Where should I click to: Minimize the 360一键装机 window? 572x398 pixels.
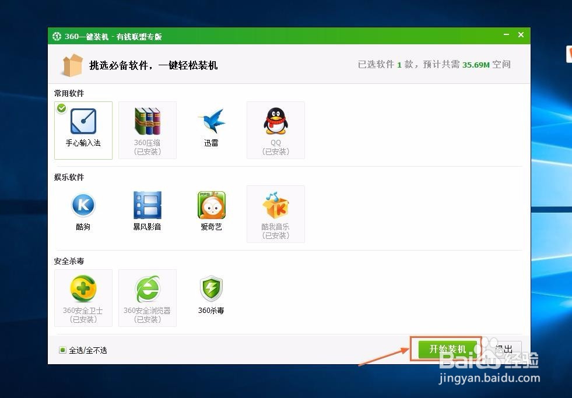(x=506, y=35)
